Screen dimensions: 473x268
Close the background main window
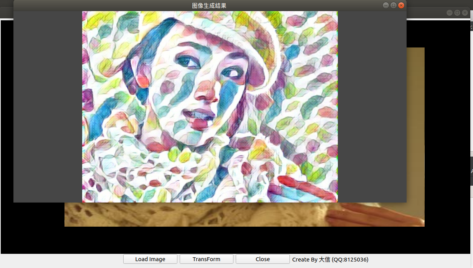465,13
